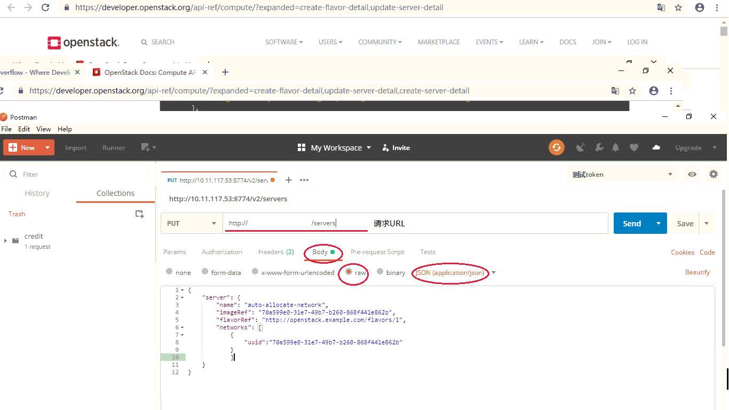This screenshot has width=729, height=410.
Task: Click the Postman app logo in title bar
Action: [4, 117]
